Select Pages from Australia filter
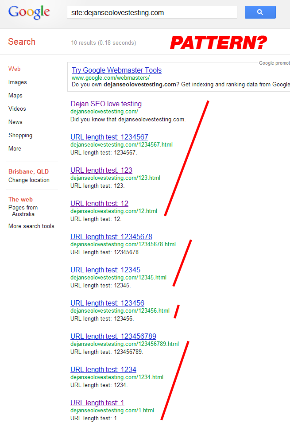Viewport: 290px width, 434px height. pyautogui.click(x=23, y=211)
